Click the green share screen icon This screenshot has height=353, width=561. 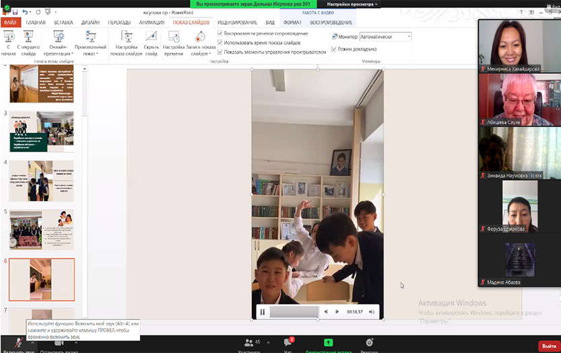(x=328, y=342)
